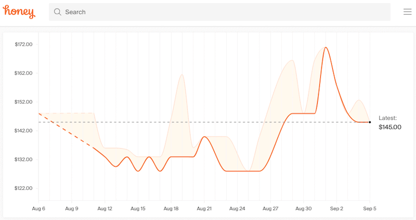Viewport: 416px width, 220px height.
Task: Select the Aug 15 axis label
Action: click(x=138, y=209)
